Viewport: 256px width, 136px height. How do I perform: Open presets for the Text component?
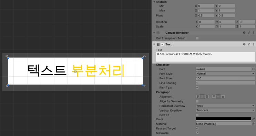(249, 44)
